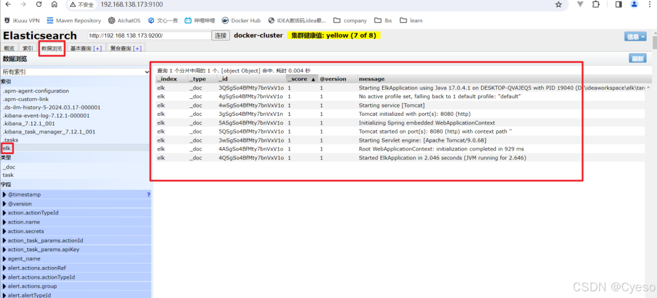Open help icon on @timestamp field
The image size is (657, 298).
click(x=148, y=194)
